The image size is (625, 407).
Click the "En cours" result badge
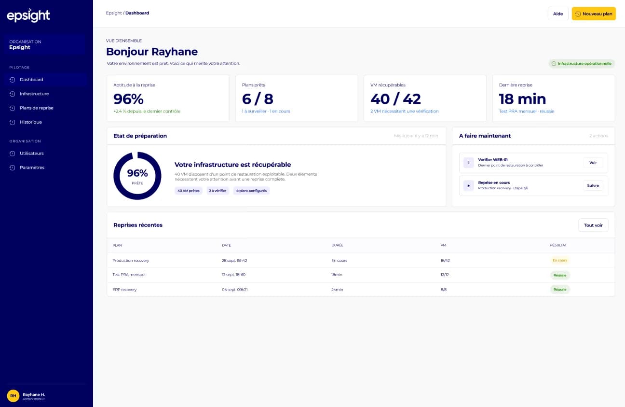(560, 260)
